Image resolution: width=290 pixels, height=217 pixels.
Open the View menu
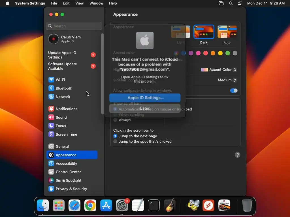click(80, 3)
